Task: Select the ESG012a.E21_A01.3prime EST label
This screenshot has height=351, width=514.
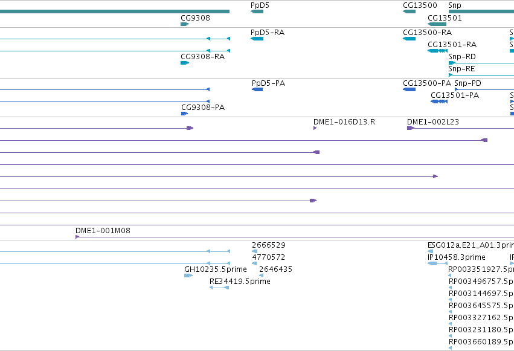Action: click(x=471, y=245)
